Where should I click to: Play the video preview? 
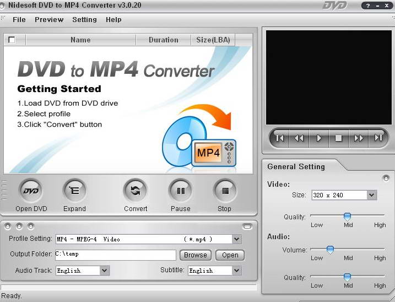click(319, 138)
